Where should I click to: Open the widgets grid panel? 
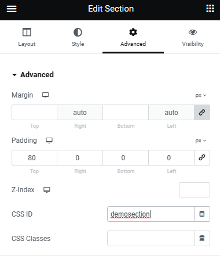pos(210,9)
